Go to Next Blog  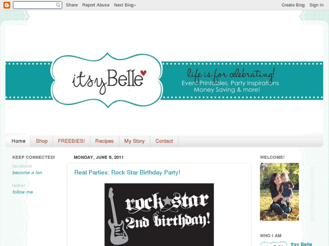tap(125, 5)
